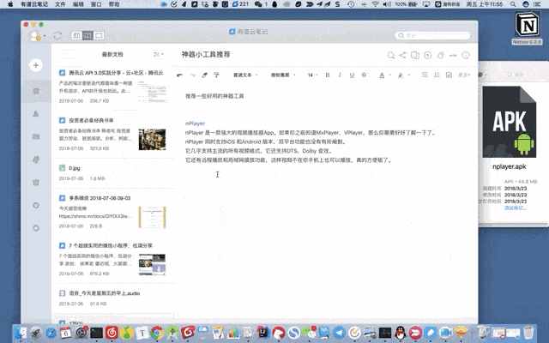
Task: Click the sync refresh icon
Action: [57, 36]
